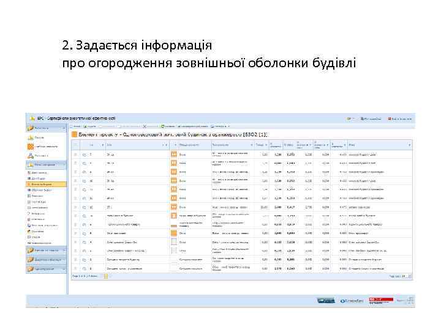Screen dimensions: 441x330
Task: Open the edit icon in row ID 4
Action: [x=85, y=242]
